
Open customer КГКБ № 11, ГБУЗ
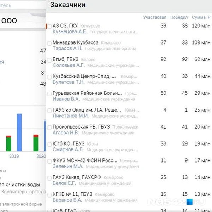click(x=72, y=194)
